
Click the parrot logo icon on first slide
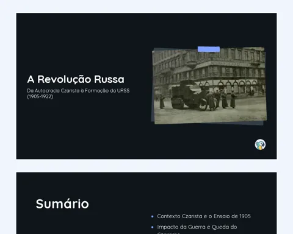click(x=260, y=144)
